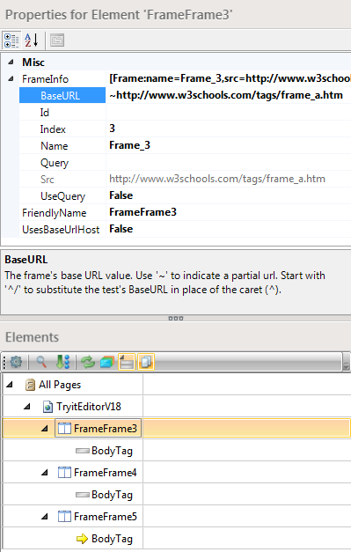Click UseQuery False value
351x552 pixels.
(229, 195)
